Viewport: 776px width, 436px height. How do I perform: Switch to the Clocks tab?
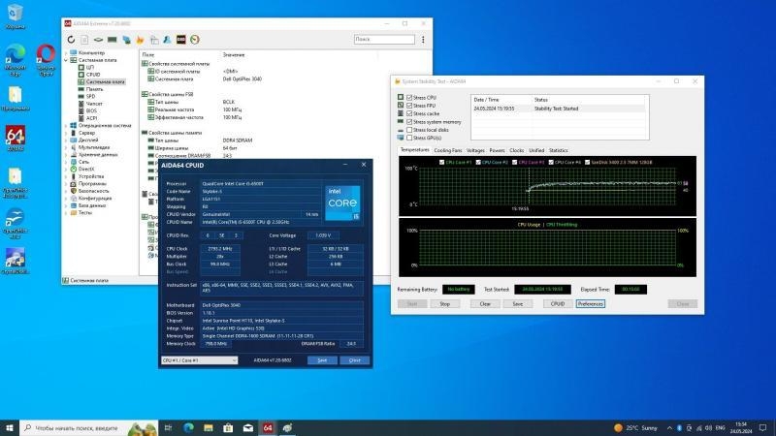pyautogui.click(x=517, y=150)
